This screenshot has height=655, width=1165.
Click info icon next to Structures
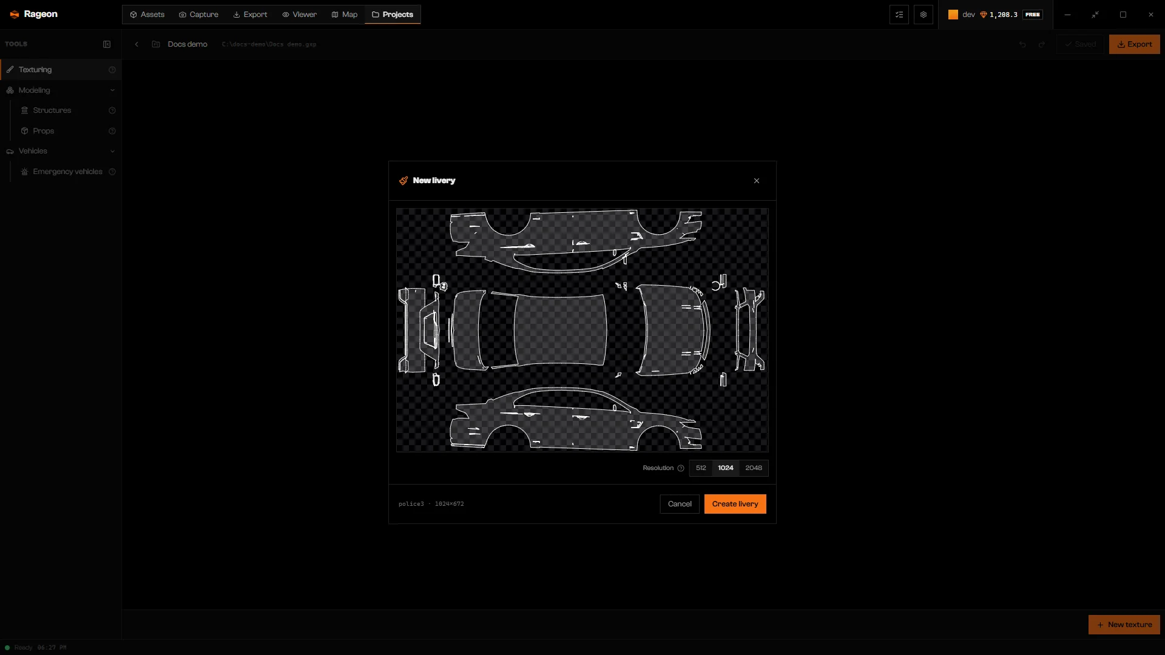[x=112, y=110]
